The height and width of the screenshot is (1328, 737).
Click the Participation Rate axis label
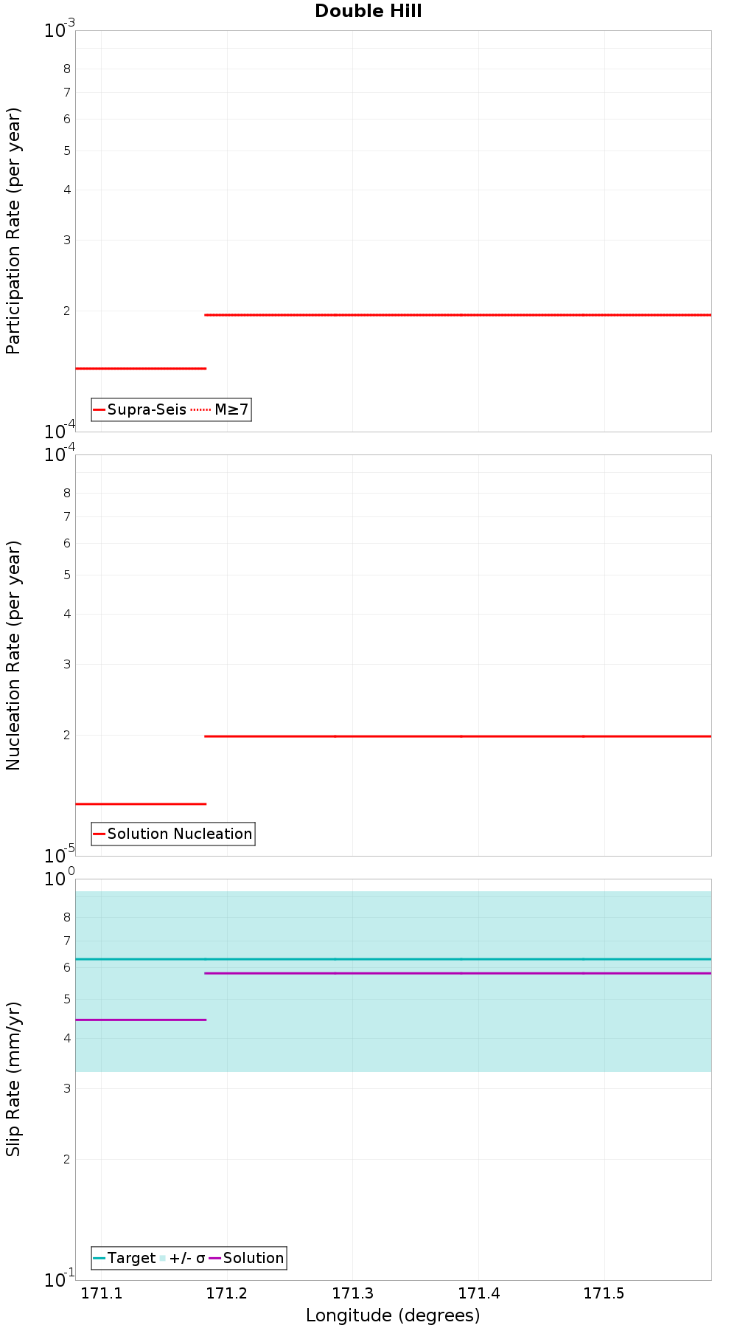(x=13, y=231)
